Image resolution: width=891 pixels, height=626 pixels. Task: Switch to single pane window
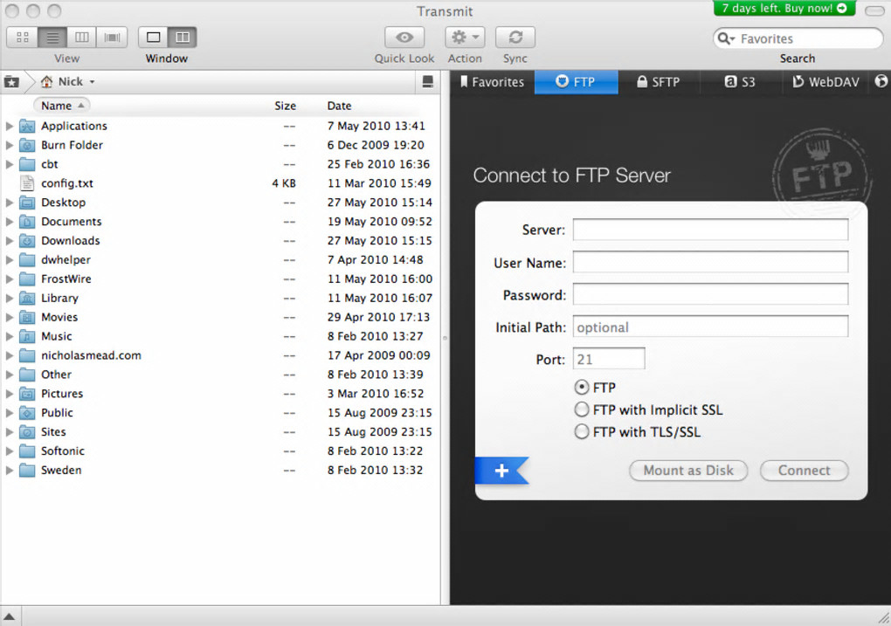tap(154, 38)
